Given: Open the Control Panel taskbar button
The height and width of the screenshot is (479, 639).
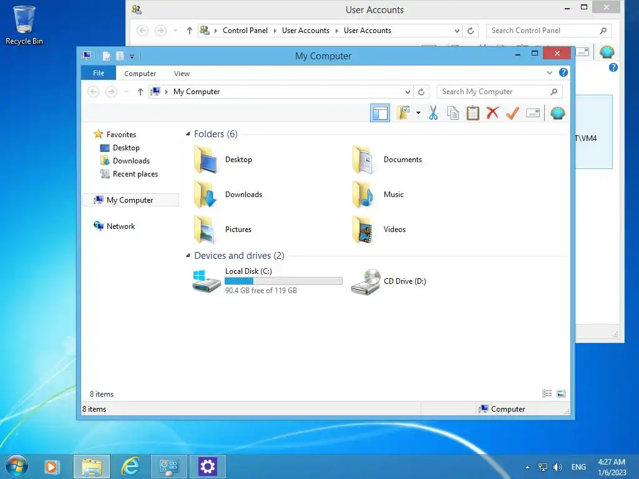Looking at the screenshot, I should point(168,467).
